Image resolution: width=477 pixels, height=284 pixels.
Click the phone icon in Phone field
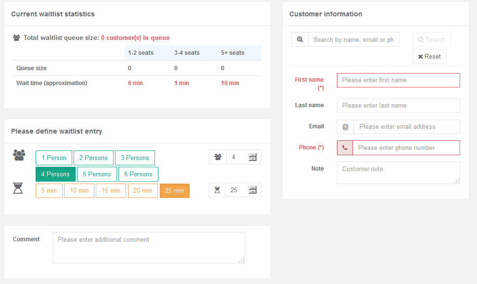pos(345,148)
